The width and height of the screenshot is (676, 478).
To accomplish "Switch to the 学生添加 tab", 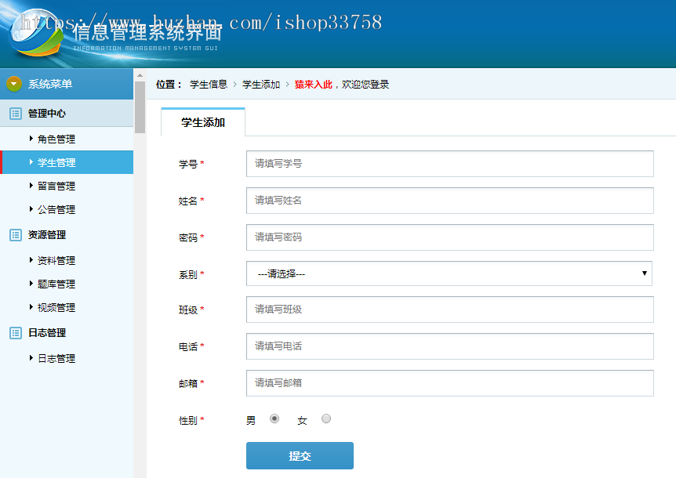I will coord(202,121).
